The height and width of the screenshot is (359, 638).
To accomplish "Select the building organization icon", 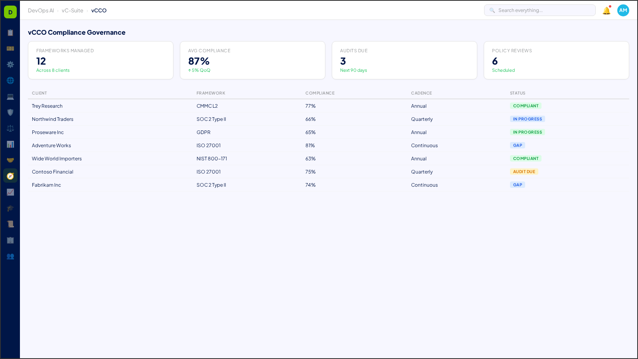I will pos(10,240).
